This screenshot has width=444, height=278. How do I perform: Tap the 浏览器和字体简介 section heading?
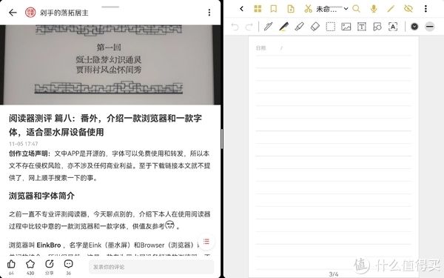click(41, 196)
